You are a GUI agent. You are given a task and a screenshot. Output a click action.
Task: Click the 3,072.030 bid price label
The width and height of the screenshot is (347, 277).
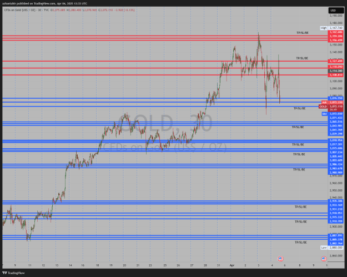[336, 114]
